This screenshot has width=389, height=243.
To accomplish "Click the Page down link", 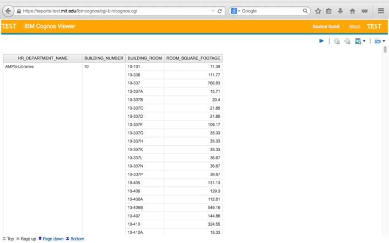I will 53,239.
